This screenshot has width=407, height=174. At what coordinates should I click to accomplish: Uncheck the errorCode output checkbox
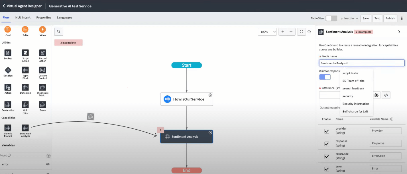[327, 156]
